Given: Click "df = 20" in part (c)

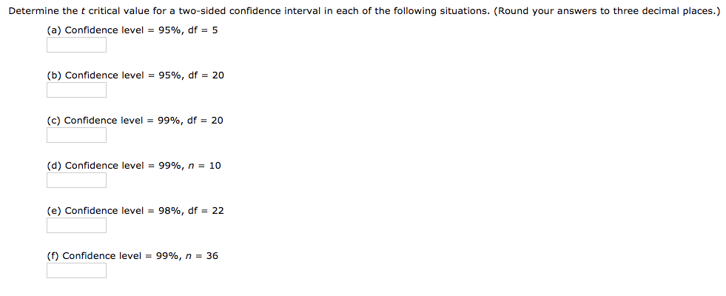Looking at the screenshot, I should [206, 121].
